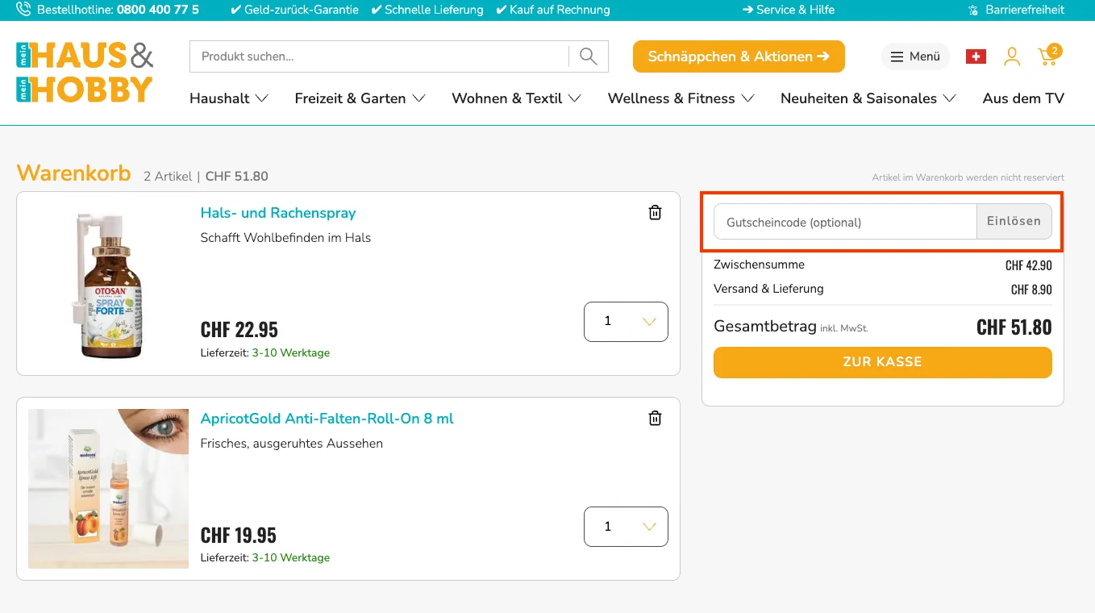Focus the Gutscheincode input field

[x=845, y=222]
